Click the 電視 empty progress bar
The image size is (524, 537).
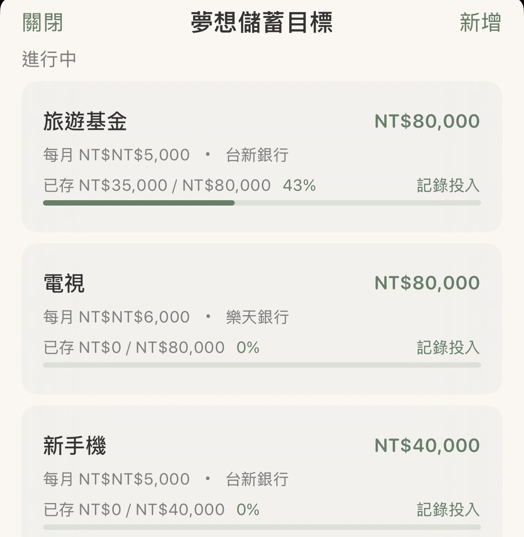[262, 365]
